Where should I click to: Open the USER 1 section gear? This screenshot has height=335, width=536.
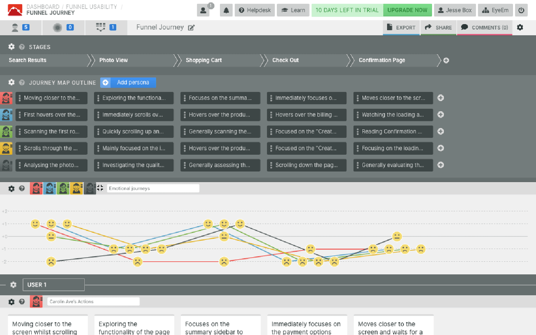coord(13,285)
